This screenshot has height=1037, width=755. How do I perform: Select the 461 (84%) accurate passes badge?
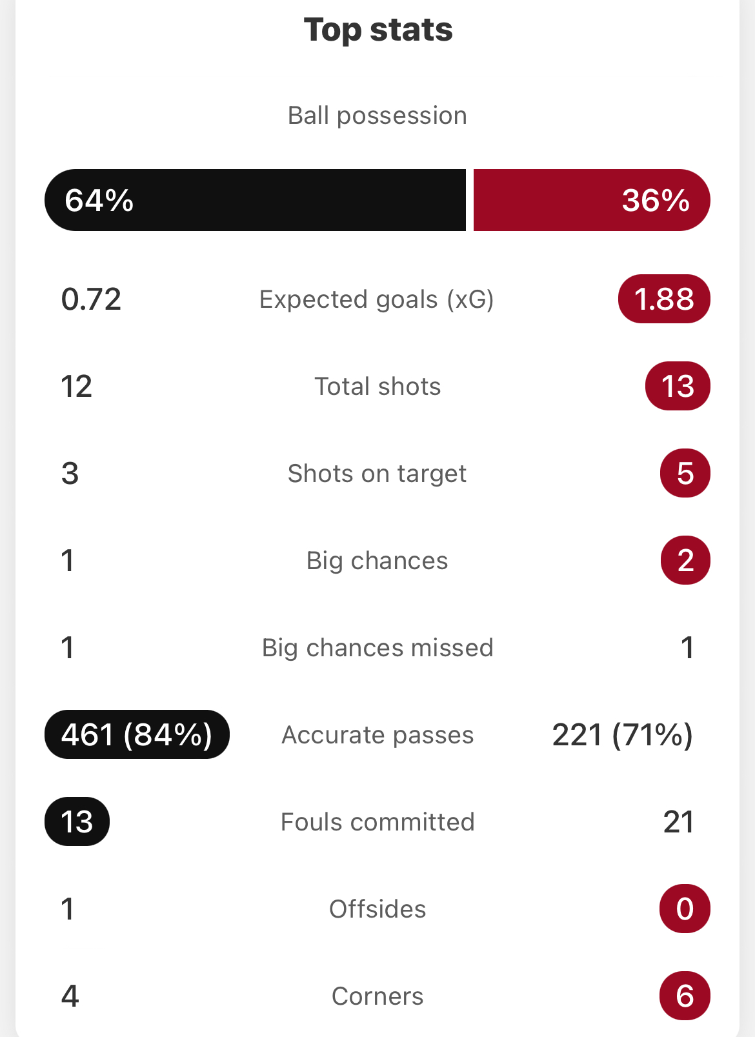tap(137, 734)
